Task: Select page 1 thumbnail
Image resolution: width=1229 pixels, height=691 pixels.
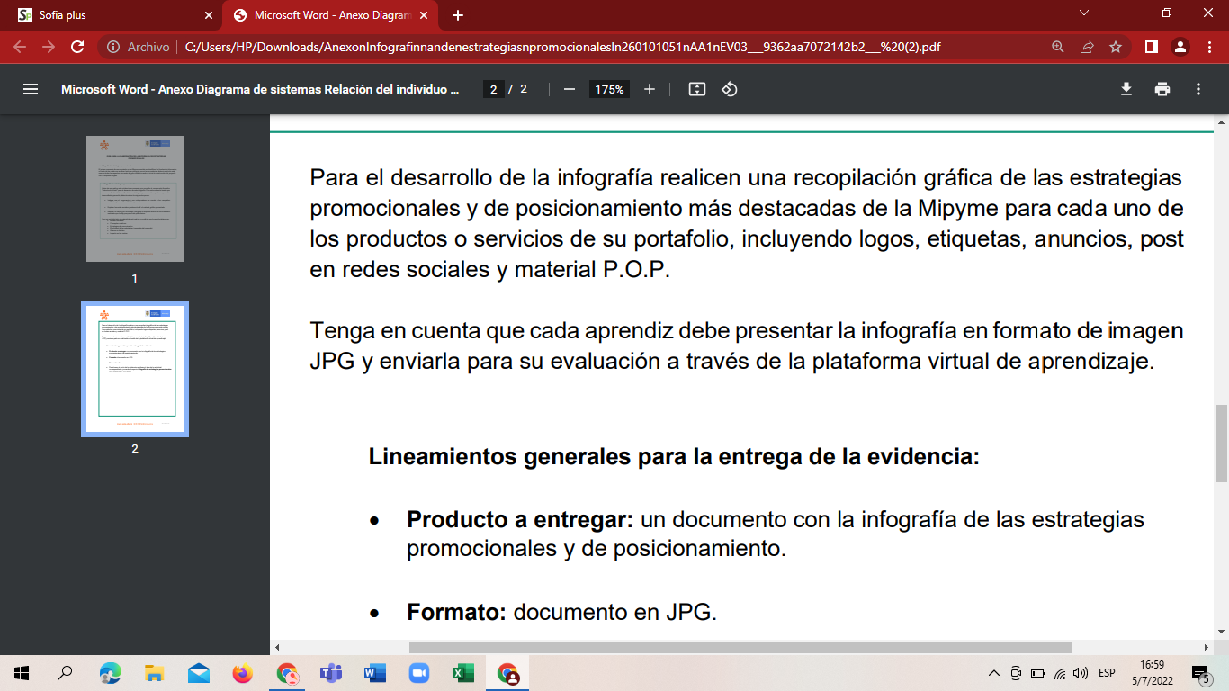Action: point(135,199)
